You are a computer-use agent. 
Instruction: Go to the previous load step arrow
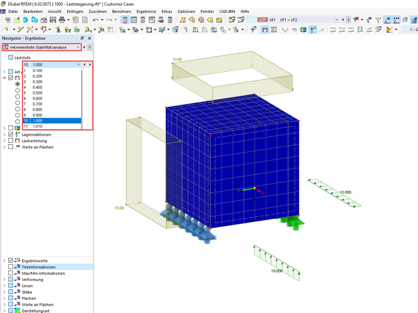point(85,64)
